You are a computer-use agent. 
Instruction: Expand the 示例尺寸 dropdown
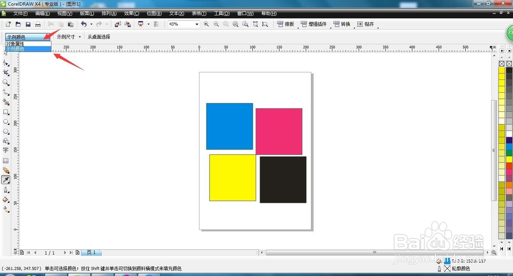(80, 37)
